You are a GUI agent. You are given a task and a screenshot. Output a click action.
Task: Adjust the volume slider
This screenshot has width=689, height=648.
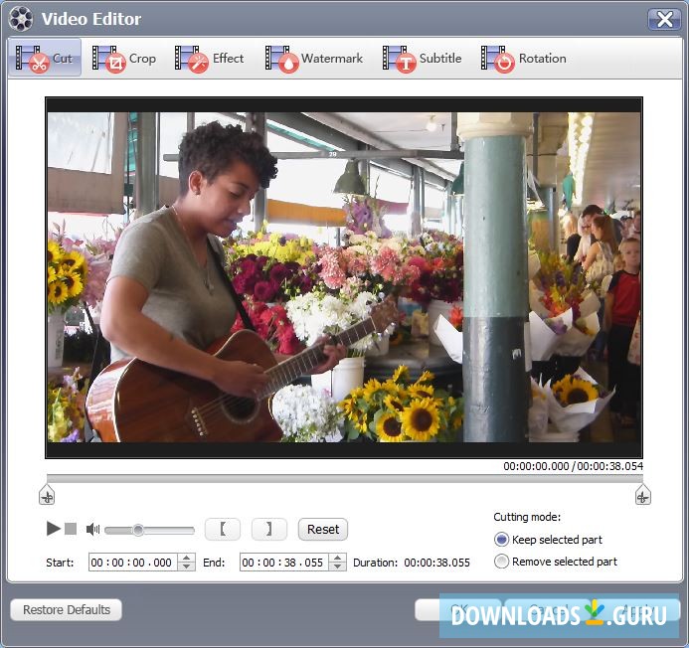(149, 531)
